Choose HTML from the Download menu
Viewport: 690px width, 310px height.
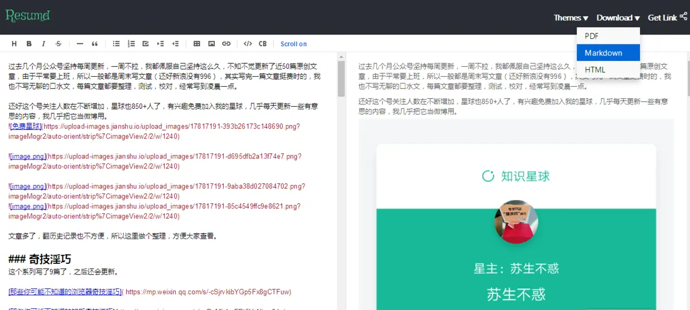(608, 69)
